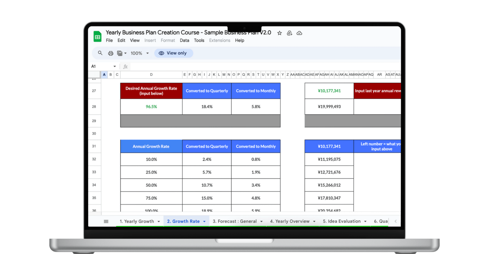Switch to 3. Forecast : General sheet
The height and width of the screenshot is (275, 489).
click(234, 221)
